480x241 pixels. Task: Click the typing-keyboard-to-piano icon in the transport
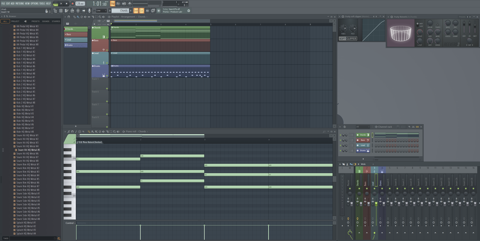(113, 3)
